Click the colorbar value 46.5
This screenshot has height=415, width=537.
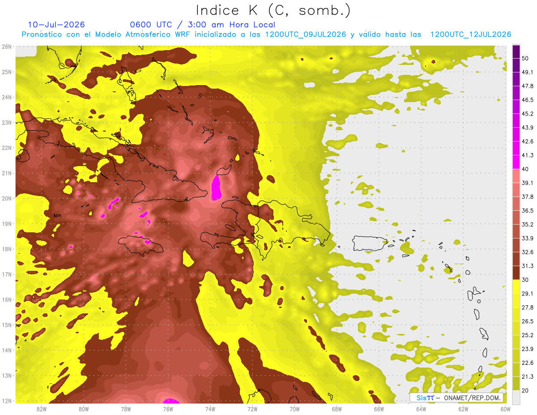[x=528, y=100]
